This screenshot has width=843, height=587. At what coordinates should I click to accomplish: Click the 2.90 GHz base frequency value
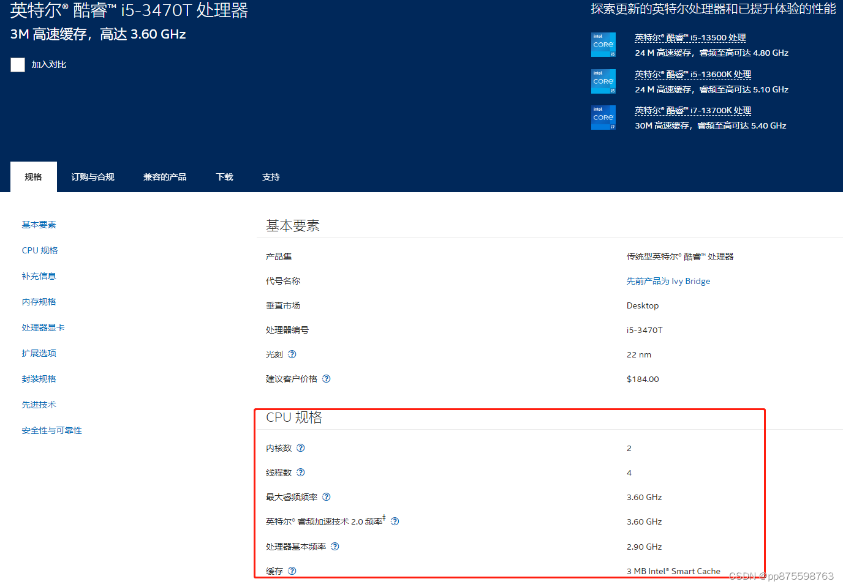[645, 547]
